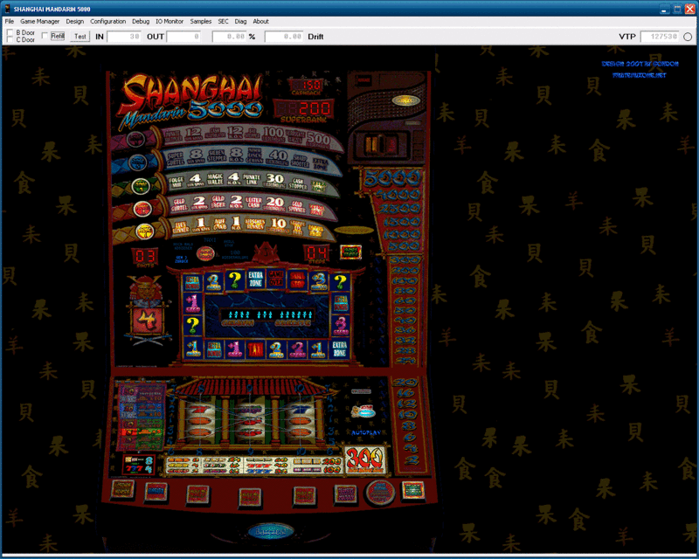This screenshot has width=699, height=559.
Task: Click the red TAXI tile on the feature board
Action: point(256,350)
